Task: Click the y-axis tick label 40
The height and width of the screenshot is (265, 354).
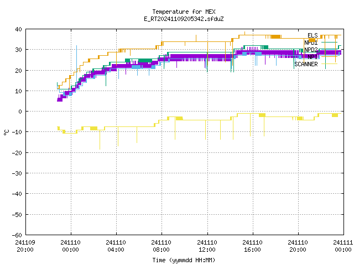Action: click(x=18, y=29)
